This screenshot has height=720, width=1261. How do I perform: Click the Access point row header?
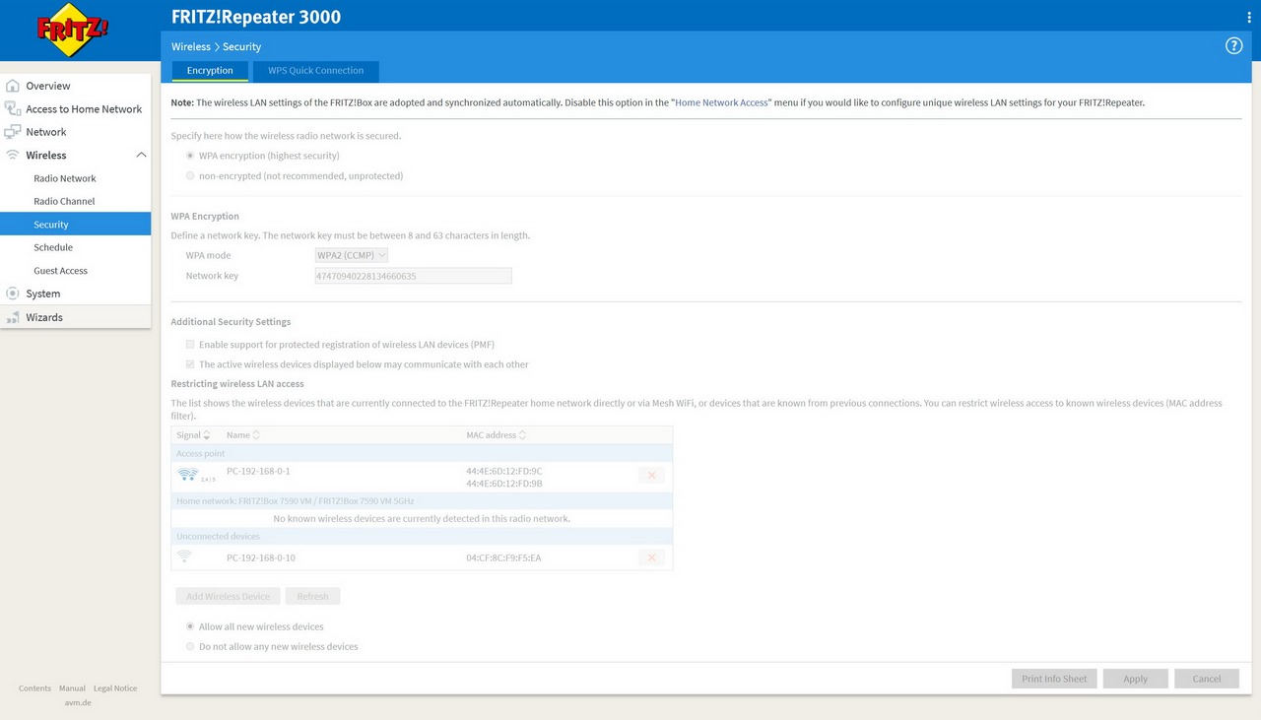[x=422, y=454]
